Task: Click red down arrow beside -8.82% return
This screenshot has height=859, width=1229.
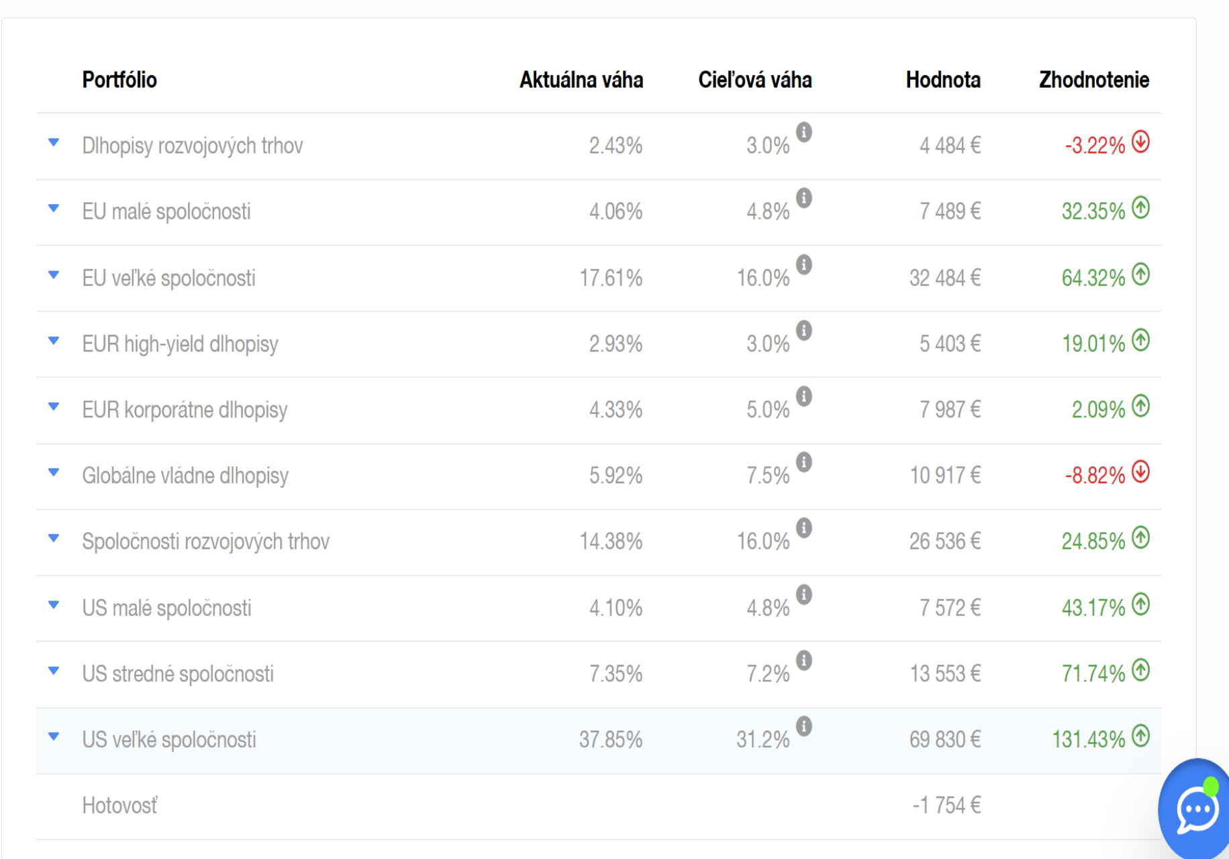Action: point(1140,472)
